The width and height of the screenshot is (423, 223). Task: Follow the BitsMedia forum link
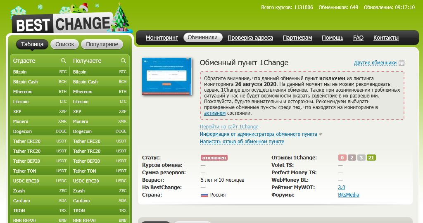coord(348,195)
